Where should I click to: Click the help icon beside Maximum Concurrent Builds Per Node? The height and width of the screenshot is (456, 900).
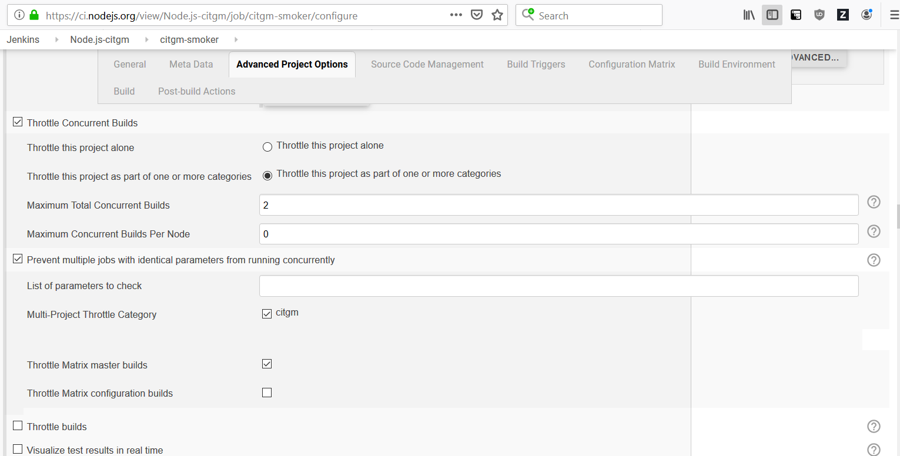click(x=874, y=231)
